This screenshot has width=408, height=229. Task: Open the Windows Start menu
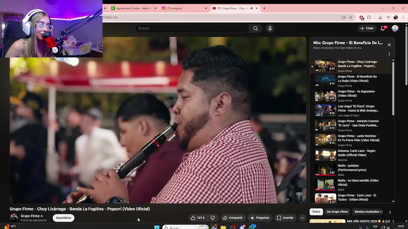click(157, 227)
